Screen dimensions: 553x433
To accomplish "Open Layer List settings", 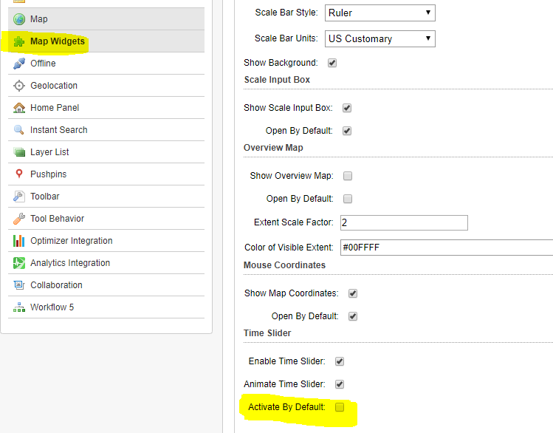I will click(x=106, y=152).
